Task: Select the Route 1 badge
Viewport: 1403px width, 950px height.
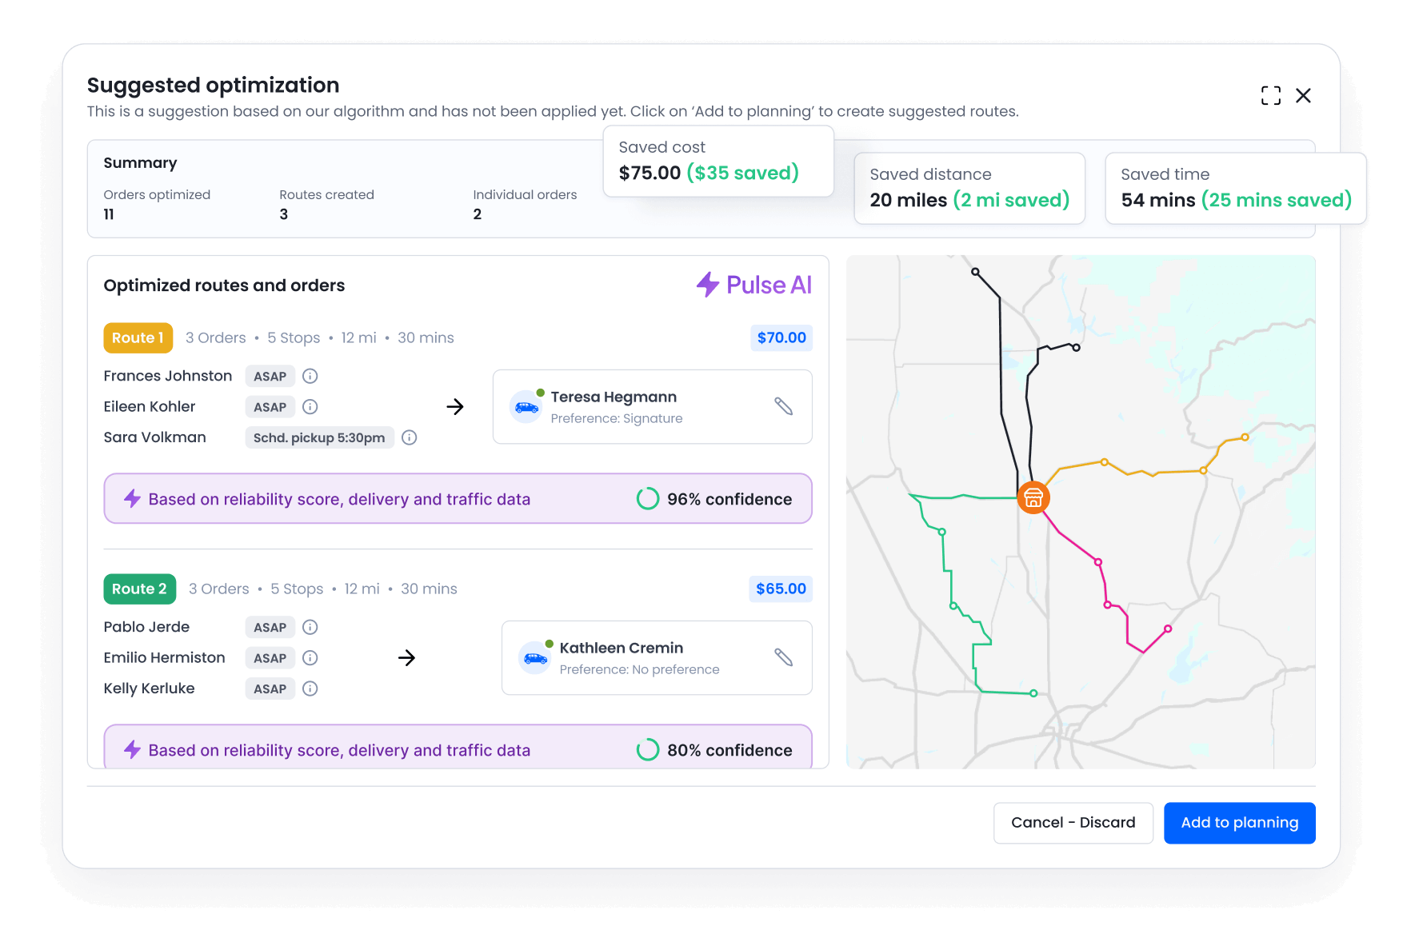Action: click(x=138, y=337)
